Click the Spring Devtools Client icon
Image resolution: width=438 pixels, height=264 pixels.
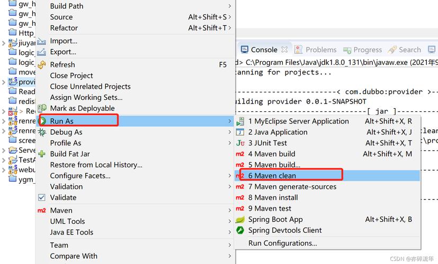(240, 230)
